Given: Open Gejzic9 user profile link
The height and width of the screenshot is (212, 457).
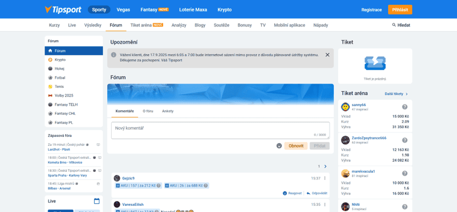Looking at the screenshot, I should [x=128, y=178].
